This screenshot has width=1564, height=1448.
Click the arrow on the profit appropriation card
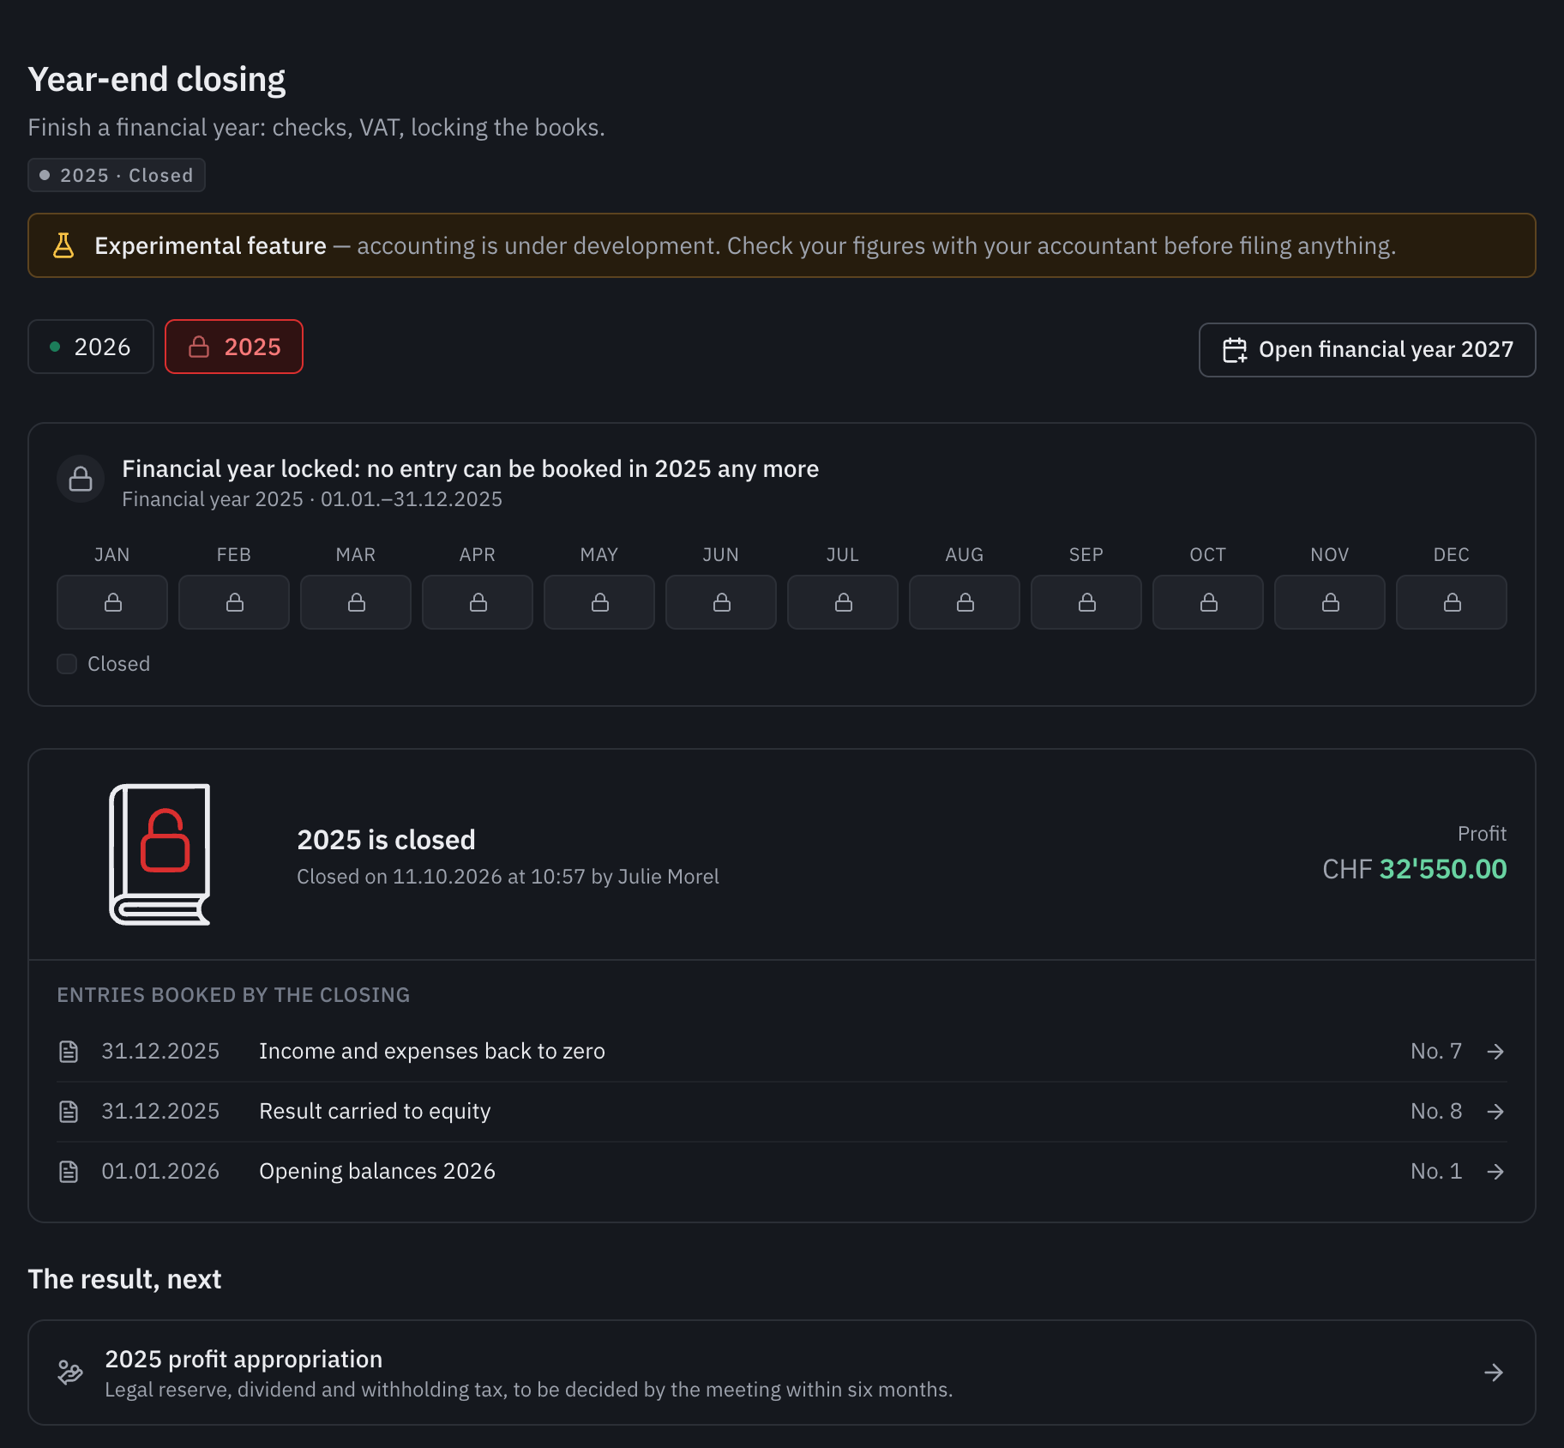1494,1373
